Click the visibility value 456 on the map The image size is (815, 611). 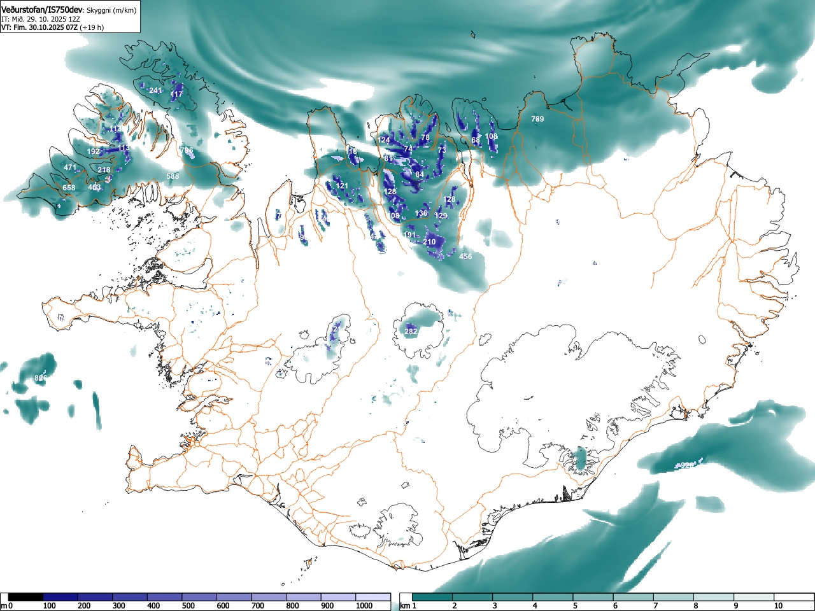click(x=466, y=256)
